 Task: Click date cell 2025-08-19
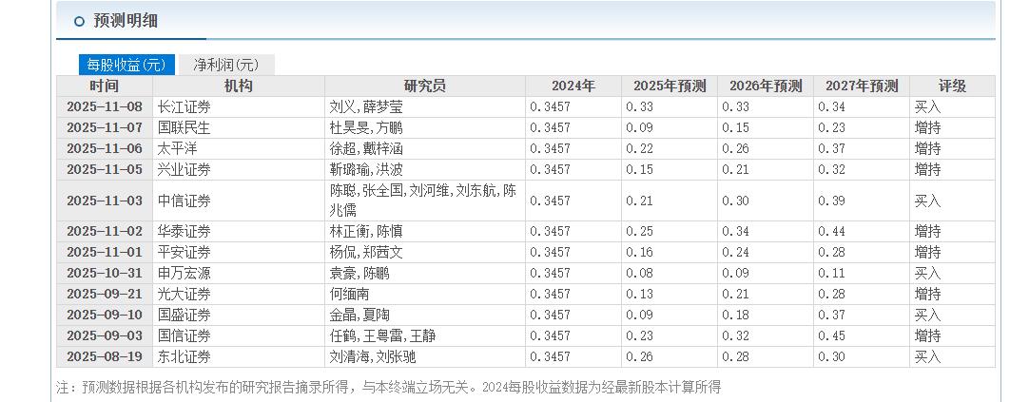pyautogui.click(x=105, y=357)
